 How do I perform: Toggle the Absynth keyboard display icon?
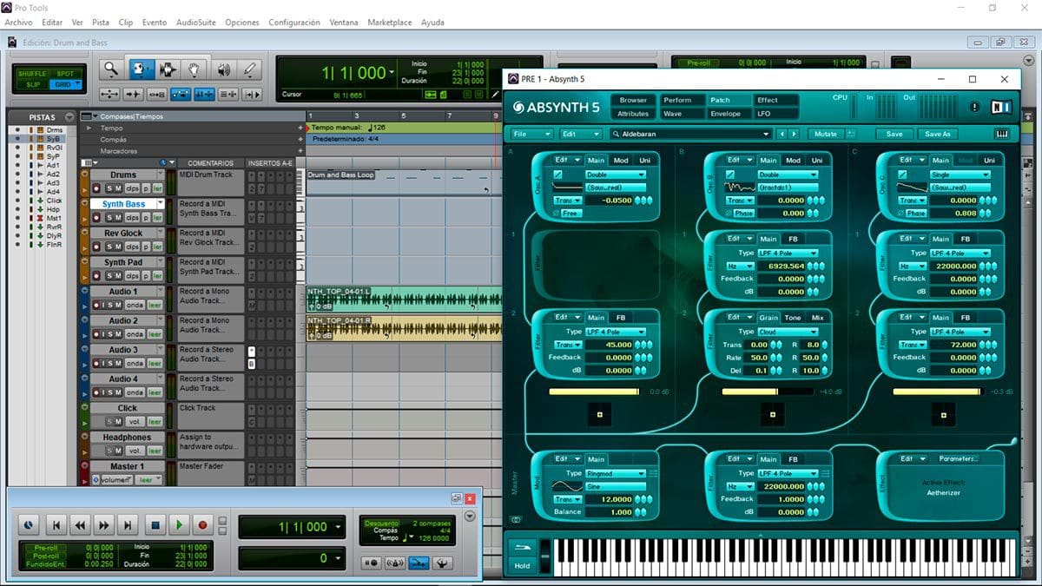(1002, 134)
